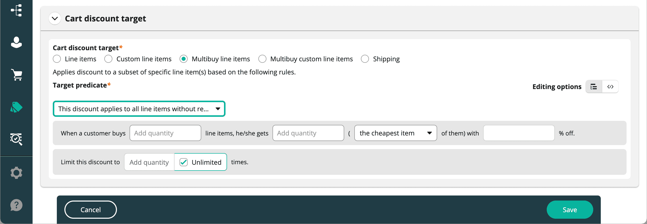The height and width of the screenshot is (224, 647).
Task: Open the Discounts tag sidebar icon
Action: (x=16, y=107)
